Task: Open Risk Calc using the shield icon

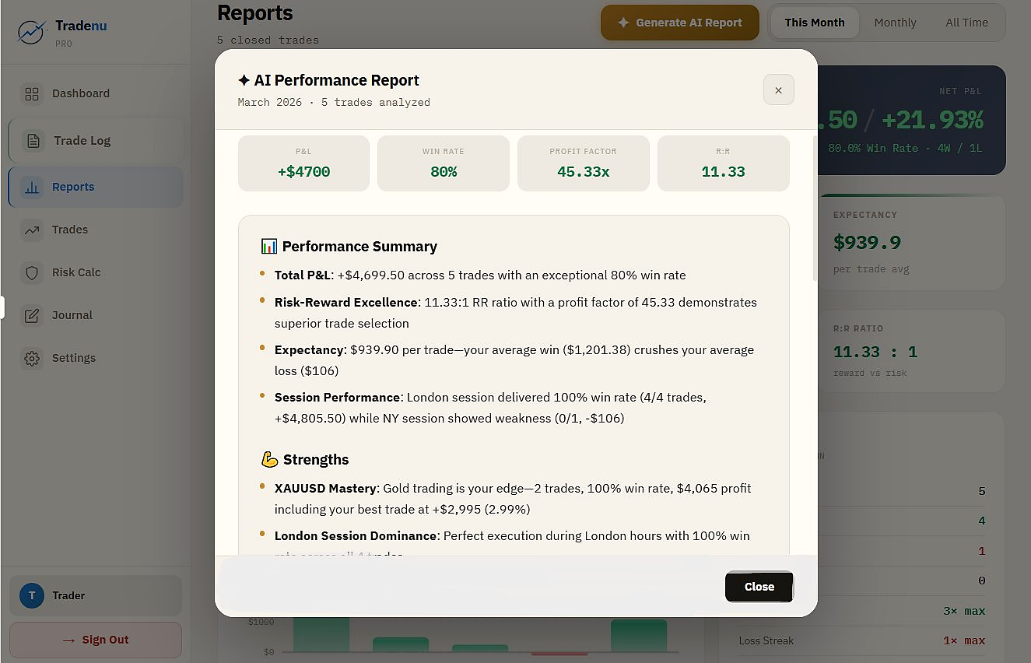Action: coord(32,272)
